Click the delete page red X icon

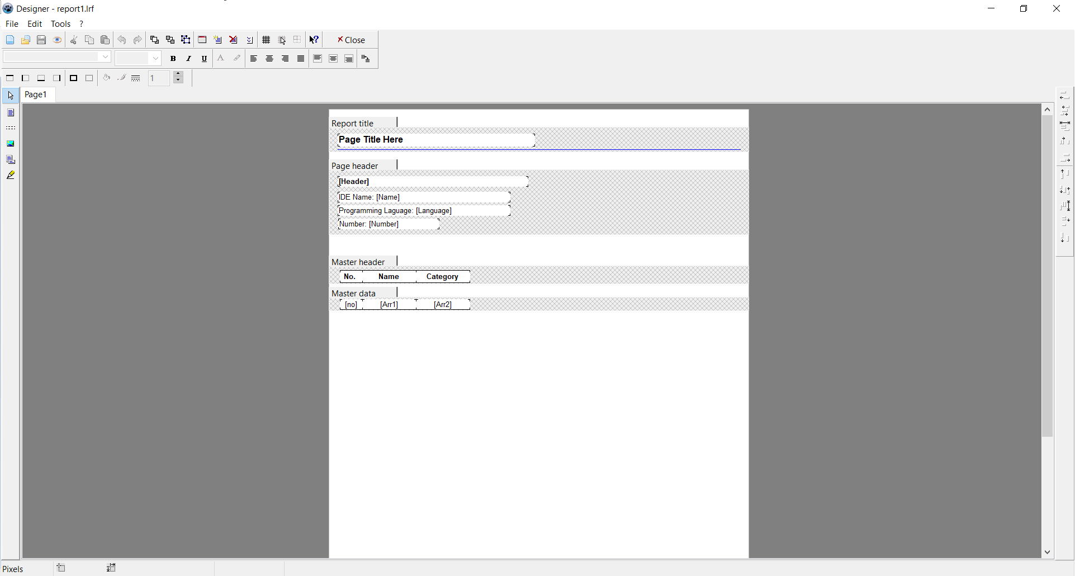[234, 40]
